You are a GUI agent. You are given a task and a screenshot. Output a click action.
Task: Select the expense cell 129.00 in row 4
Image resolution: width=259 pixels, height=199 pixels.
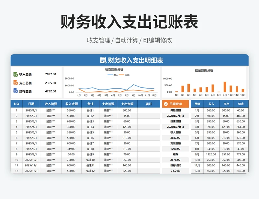[x=127, y=127]
